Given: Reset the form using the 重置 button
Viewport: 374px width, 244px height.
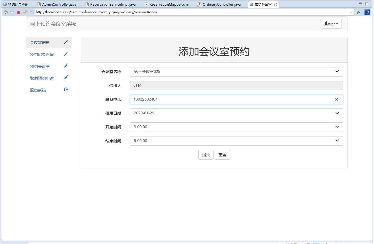Looking at the screenshot, I should [222, 155].
